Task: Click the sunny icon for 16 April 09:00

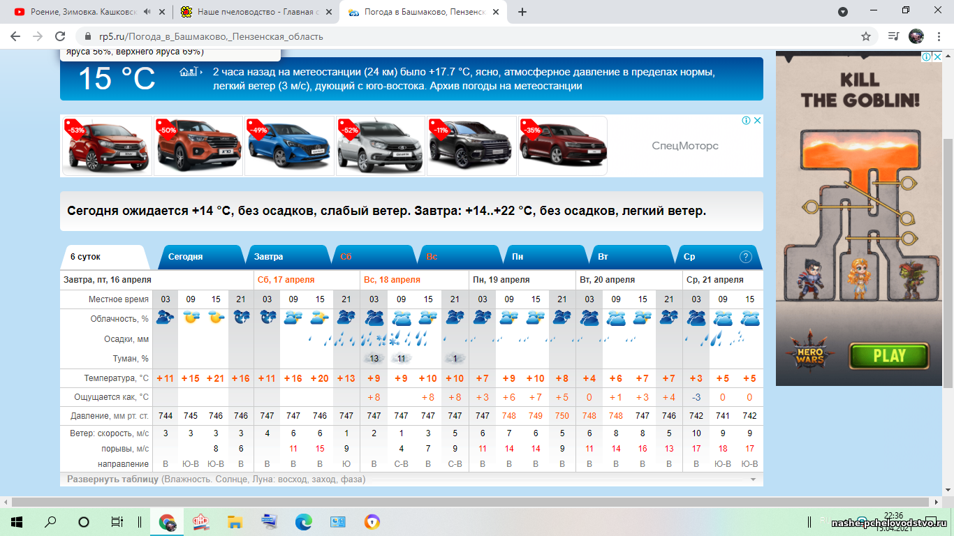Action: [x=191, y=318]
